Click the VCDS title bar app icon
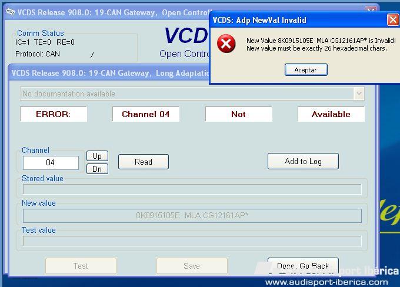Screen dimensions: 400x287 click(10, 12)
